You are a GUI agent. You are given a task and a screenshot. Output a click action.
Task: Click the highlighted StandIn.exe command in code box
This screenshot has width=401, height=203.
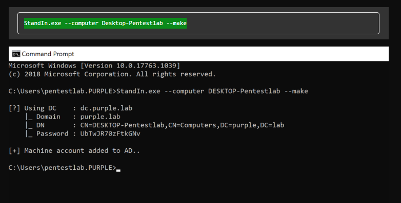tap(105, 23)
